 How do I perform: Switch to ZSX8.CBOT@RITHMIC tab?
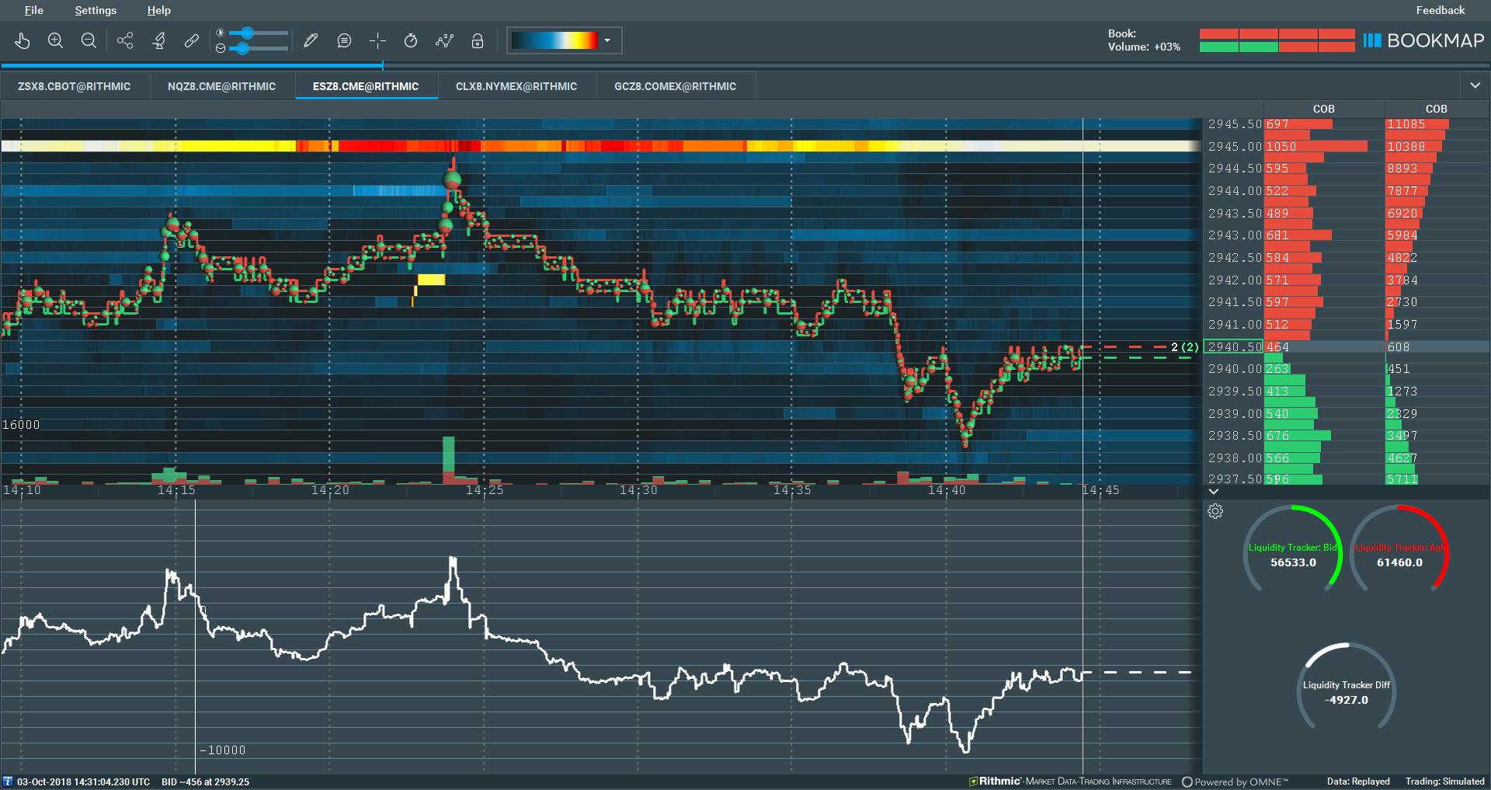[x=75, y=86]
